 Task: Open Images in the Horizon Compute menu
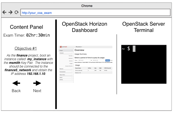coord(71,63)
